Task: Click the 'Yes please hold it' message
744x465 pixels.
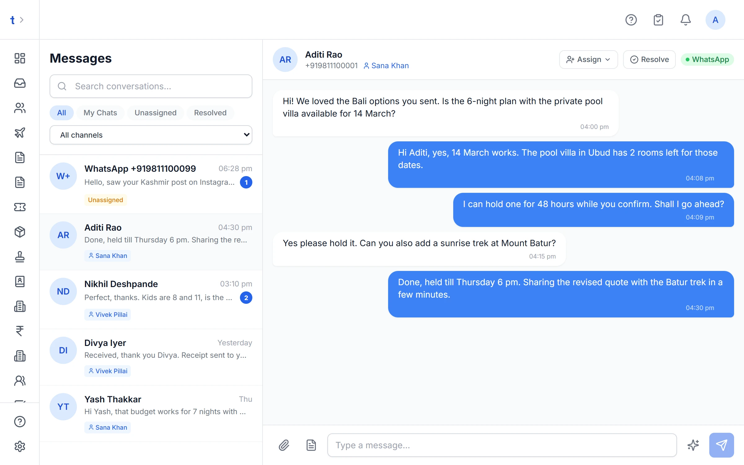Action: (x=419, y=249)
